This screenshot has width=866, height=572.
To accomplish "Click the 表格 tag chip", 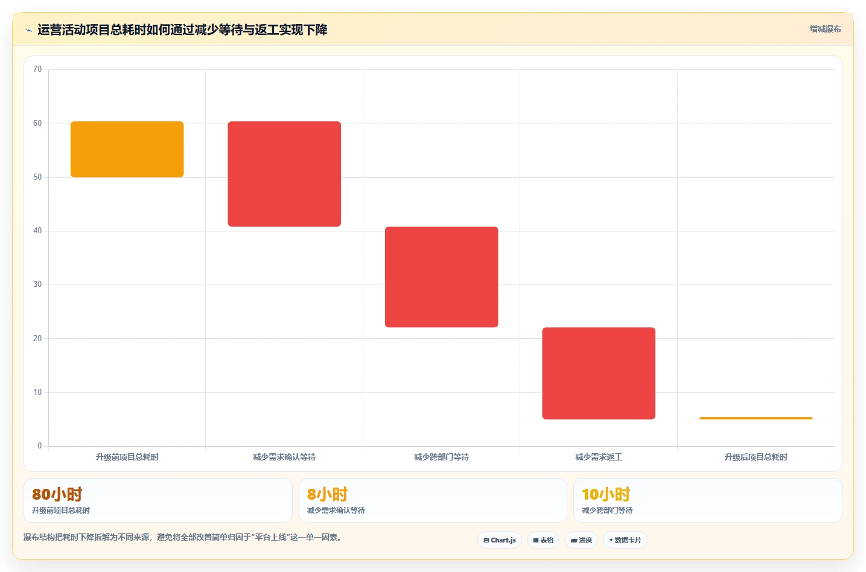I will coord(543,540).
